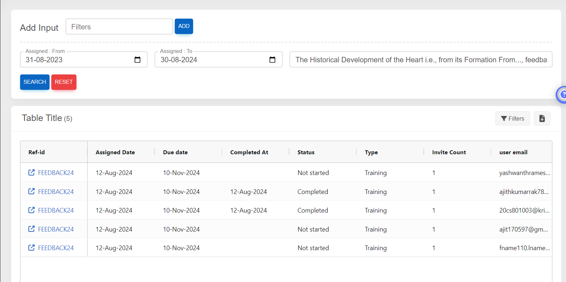Viewport: 566px width, 282px height.
Task: Click the red RESET button
Action: [x=64, y=82]
